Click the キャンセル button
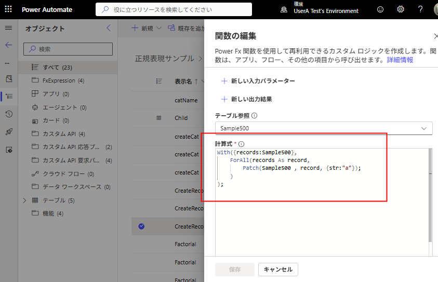 [278, 269]
